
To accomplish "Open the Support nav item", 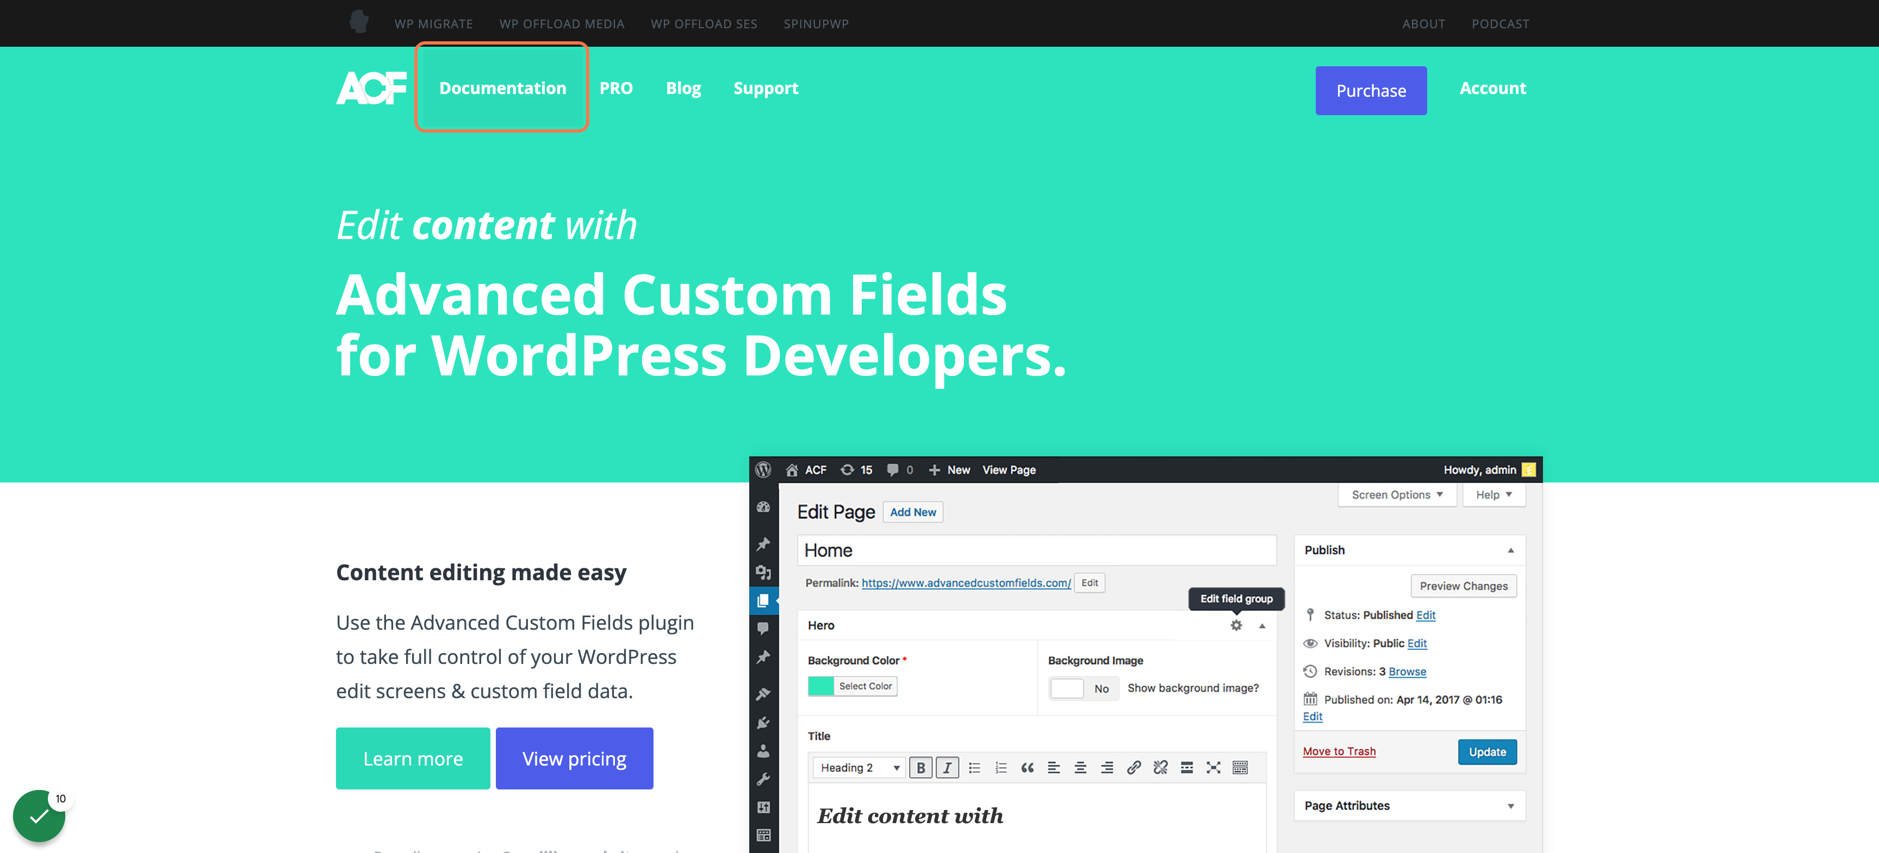I will click(x=766, y=88).
